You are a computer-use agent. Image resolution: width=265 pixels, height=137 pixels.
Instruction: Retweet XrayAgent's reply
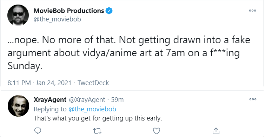point(97,131)
